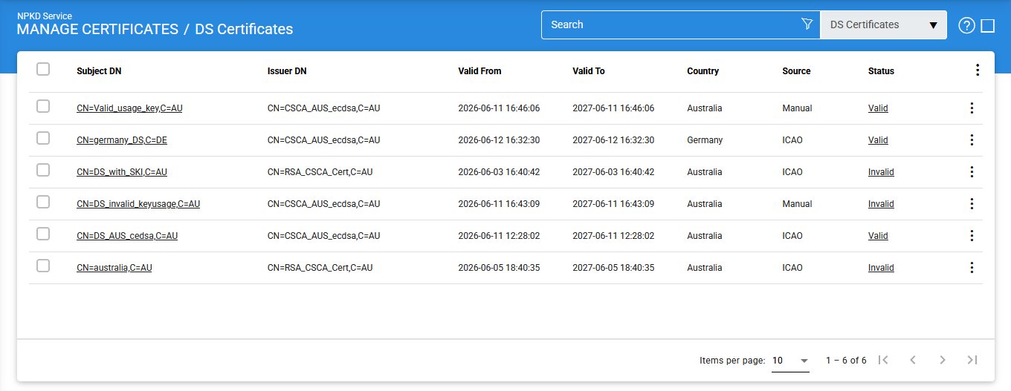Viewport: 1011px width, 391px height.
Task: Open actions menu for CN=australia row
Action: tap(972, 268)
